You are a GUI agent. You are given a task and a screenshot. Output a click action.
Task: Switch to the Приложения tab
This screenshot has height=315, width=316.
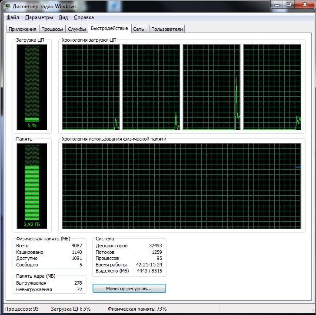[22, 29]
